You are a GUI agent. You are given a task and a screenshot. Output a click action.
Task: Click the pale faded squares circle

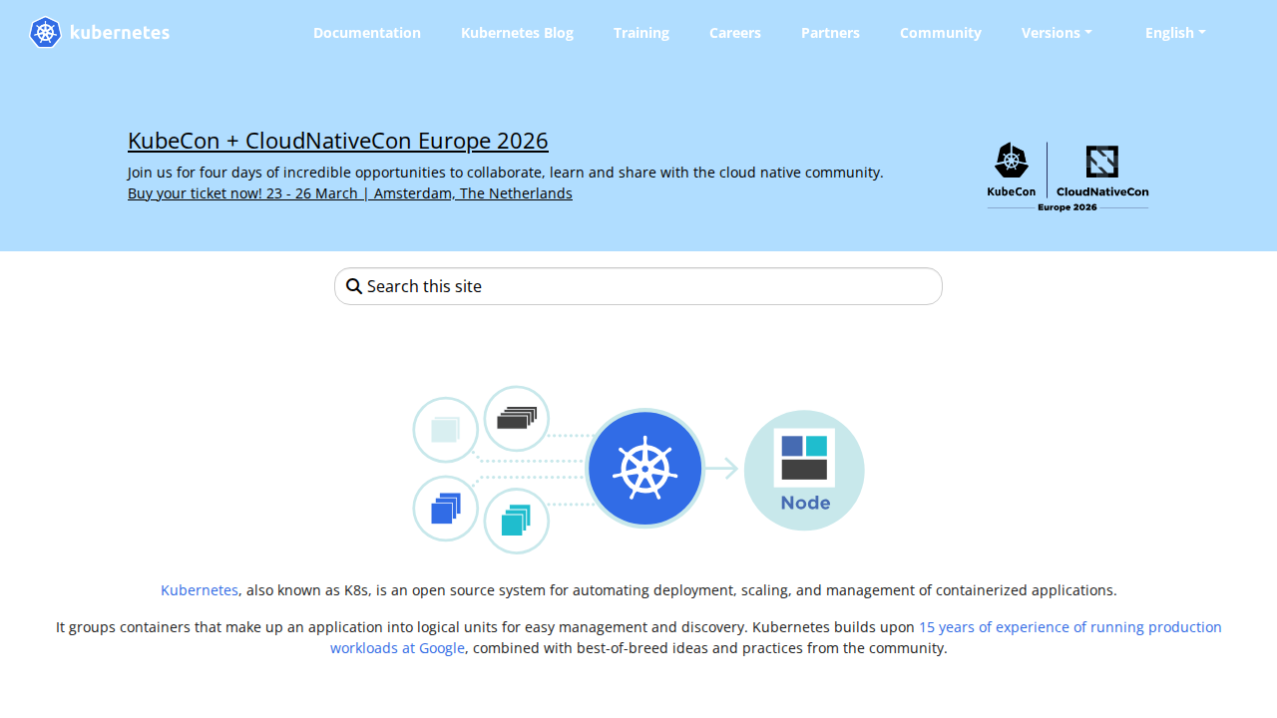pyautogui.click(x=446, y=430)
